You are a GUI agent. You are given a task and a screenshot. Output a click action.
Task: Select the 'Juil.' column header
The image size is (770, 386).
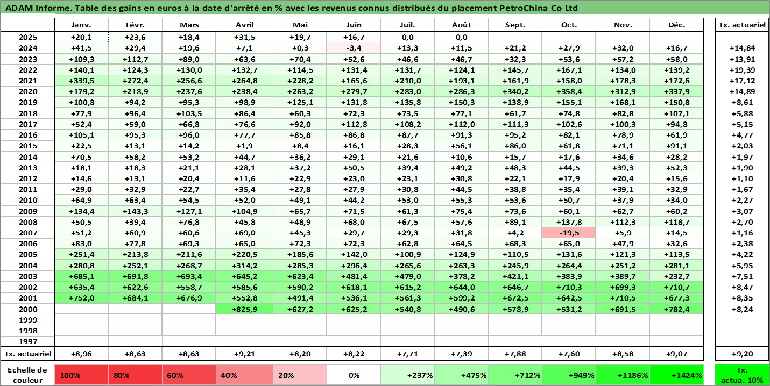tap(407, 25)
